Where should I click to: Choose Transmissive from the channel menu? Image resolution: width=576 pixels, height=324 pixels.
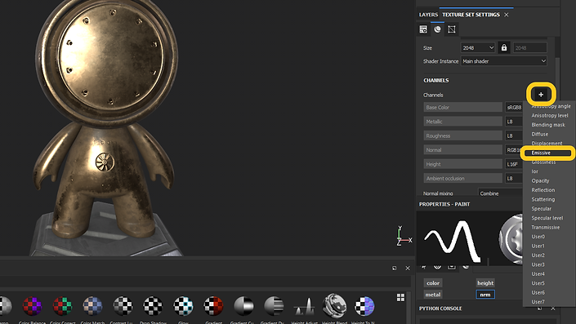(x=546, y=228)
